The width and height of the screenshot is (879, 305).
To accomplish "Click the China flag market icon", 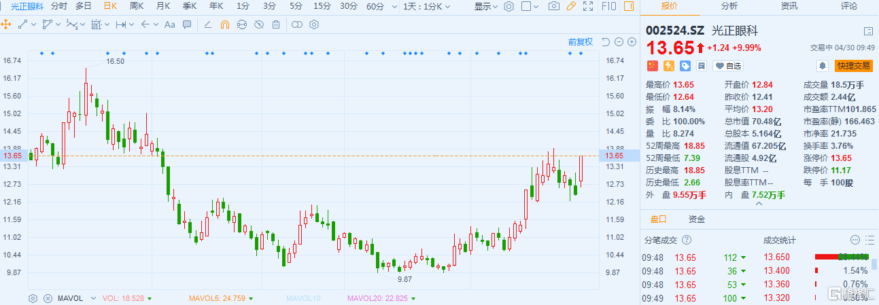I will pyautogui.click(x=652, y=66).
